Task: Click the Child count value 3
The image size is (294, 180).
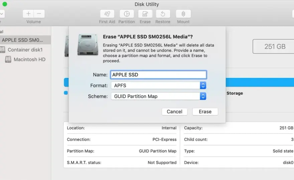Action: tap(292, 140)
